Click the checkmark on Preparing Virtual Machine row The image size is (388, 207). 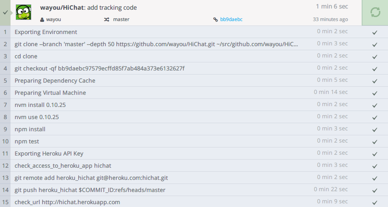(375, 93)
